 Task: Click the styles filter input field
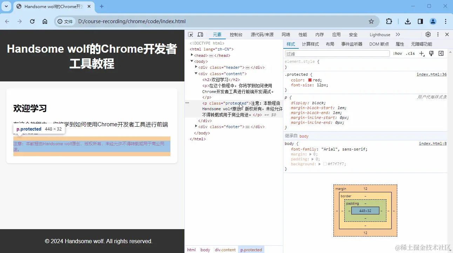coord(337,54)
